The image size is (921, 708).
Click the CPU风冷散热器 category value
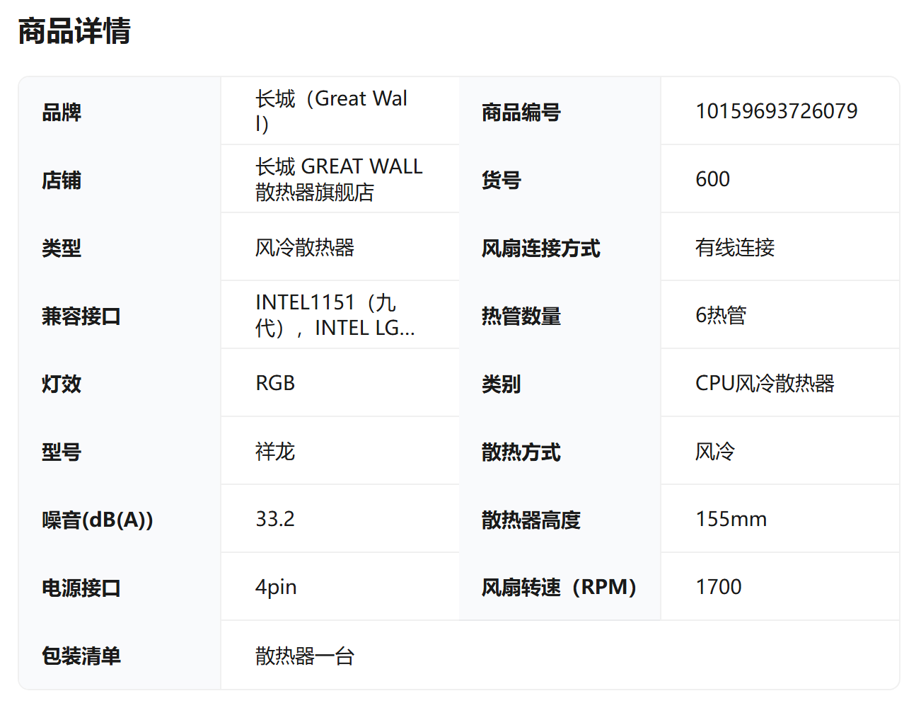[765, 383]
